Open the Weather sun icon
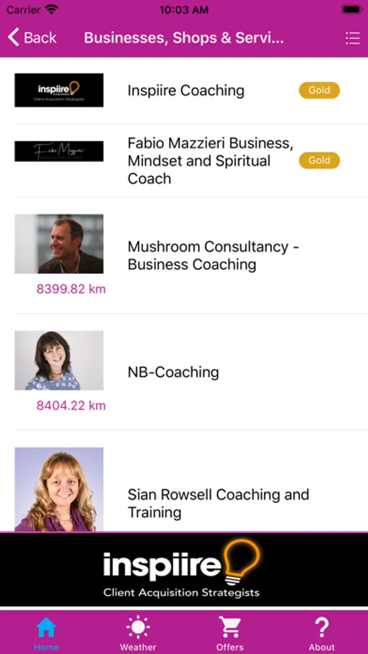Viewport: 368px width, 654px height. pyautogui.click(x=138, y=627)
